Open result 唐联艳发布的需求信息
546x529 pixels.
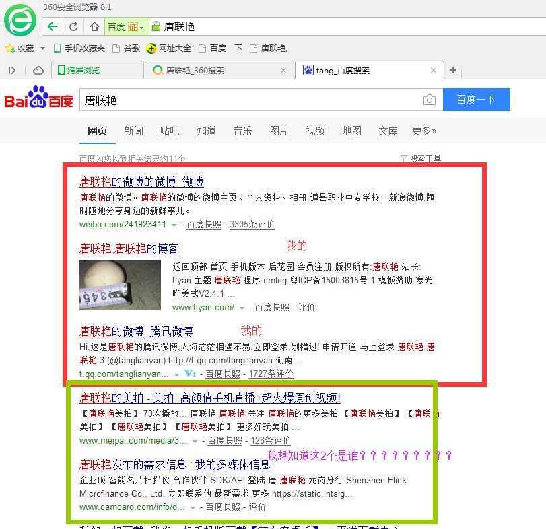click(x=175, y=464)
